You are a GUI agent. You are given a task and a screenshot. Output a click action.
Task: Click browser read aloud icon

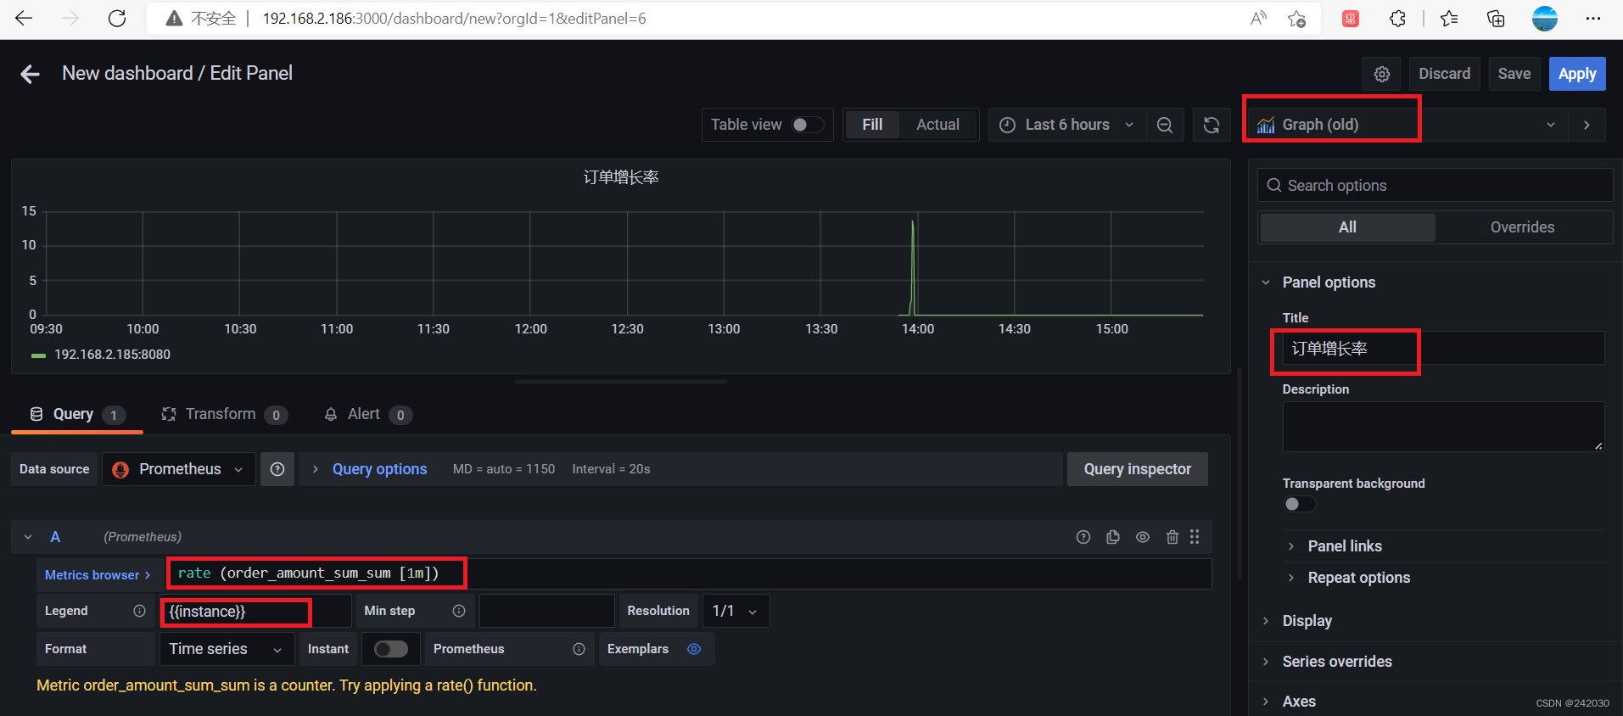1259,19
